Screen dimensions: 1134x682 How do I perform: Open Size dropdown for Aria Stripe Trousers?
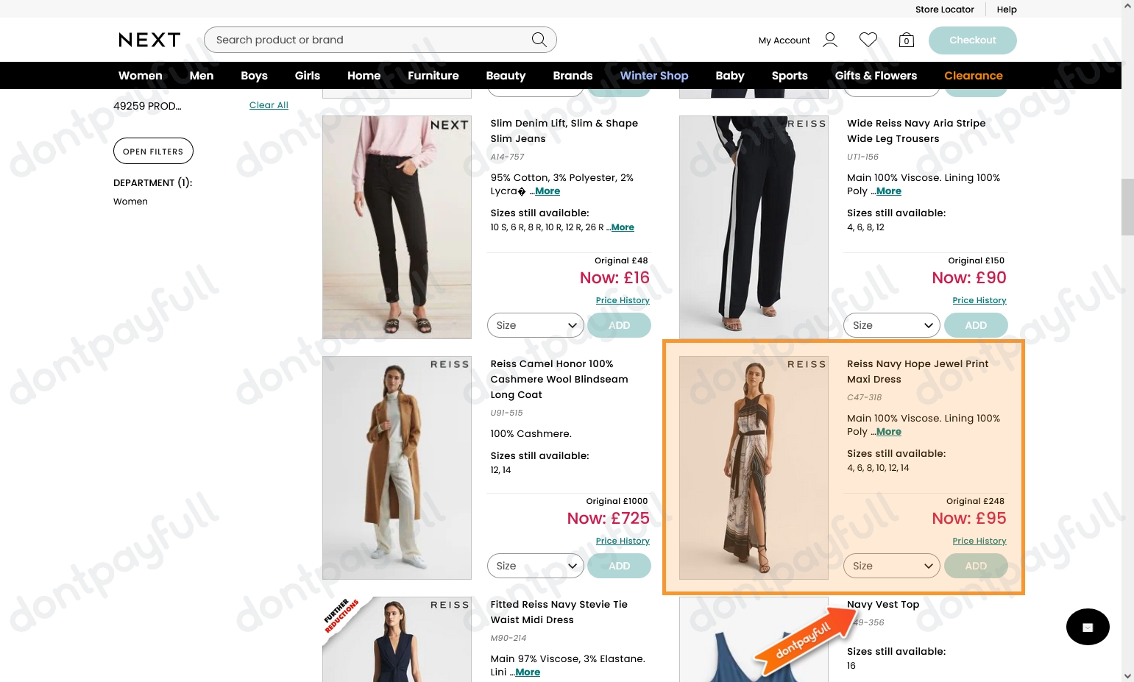891,325
